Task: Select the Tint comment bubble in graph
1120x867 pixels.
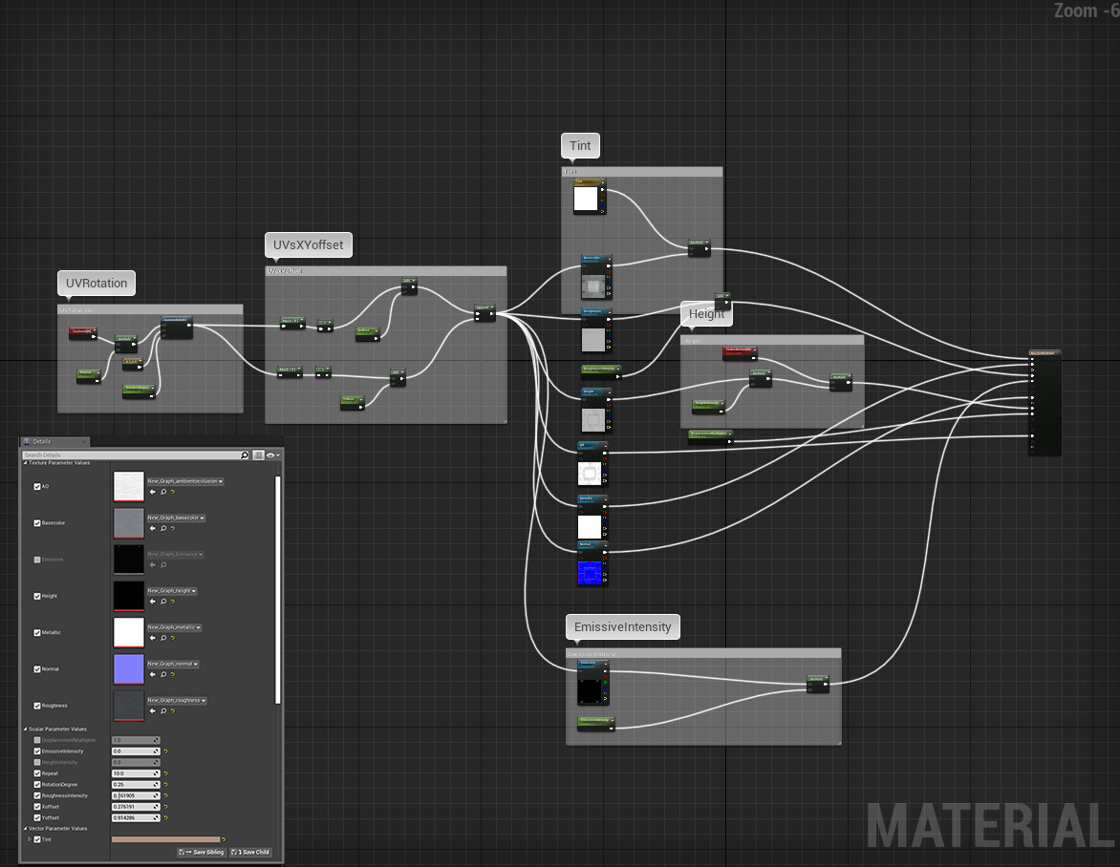Action: tap(580, 145)
